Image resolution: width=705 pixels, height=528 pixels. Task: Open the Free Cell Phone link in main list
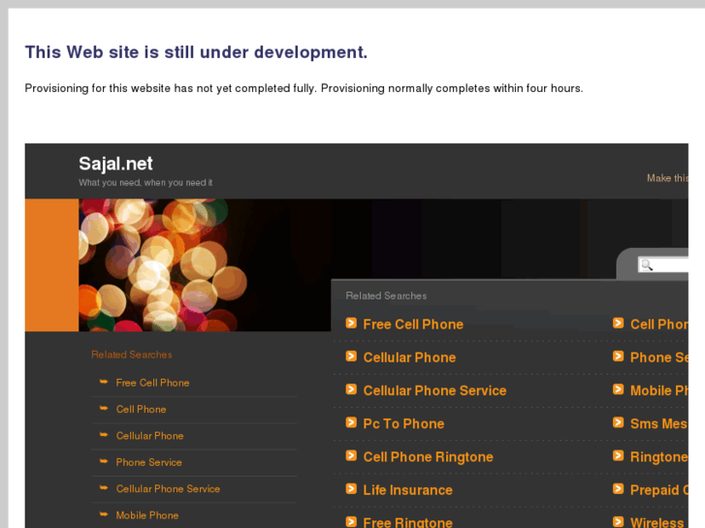[413, 325]
